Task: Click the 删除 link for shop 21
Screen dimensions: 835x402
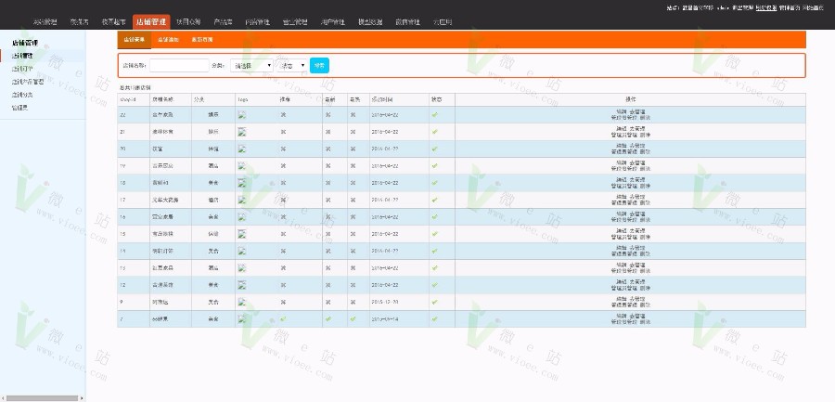Action: (645, 135)
